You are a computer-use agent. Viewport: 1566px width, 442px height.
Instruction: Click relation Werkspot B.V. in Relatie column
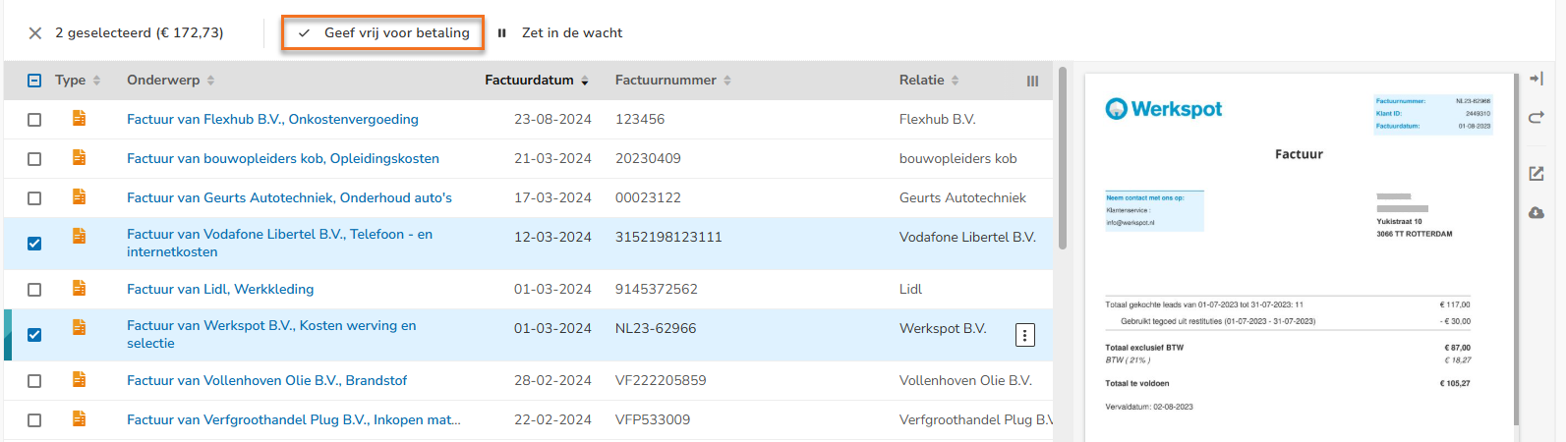pyautogui.click(x=943, y=328)
